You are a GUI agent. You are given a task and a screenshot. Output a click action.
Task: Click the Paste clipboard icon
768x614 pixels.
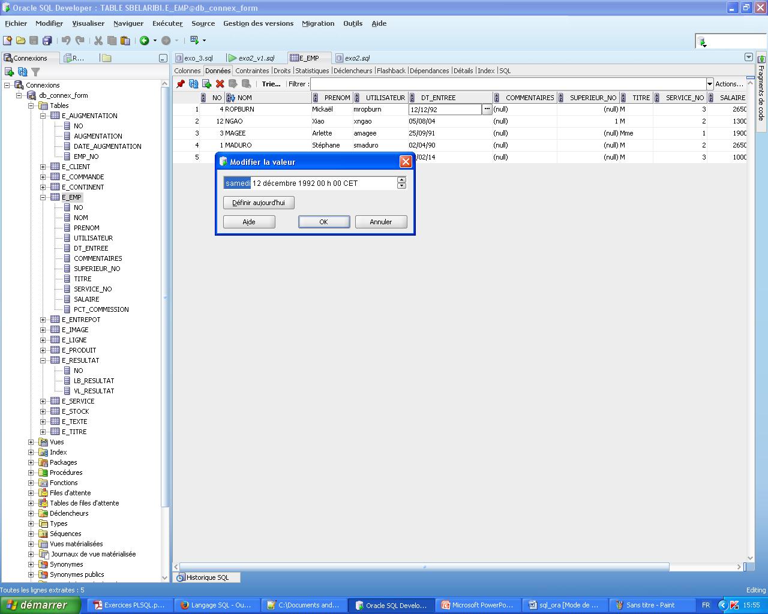tap(125, 40)
